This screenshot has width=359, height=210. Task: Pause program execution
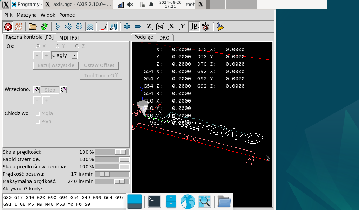pyautogui.click(x=79, y=27)
